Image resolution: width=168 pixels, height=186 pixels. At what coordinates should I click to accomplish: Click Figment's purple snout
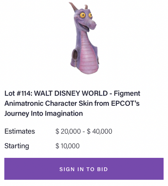click(x=93, y=24)
